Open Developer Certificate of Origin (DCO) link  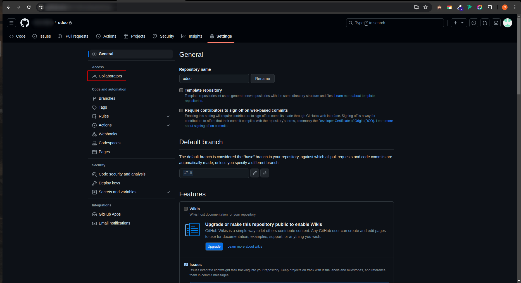346,121
